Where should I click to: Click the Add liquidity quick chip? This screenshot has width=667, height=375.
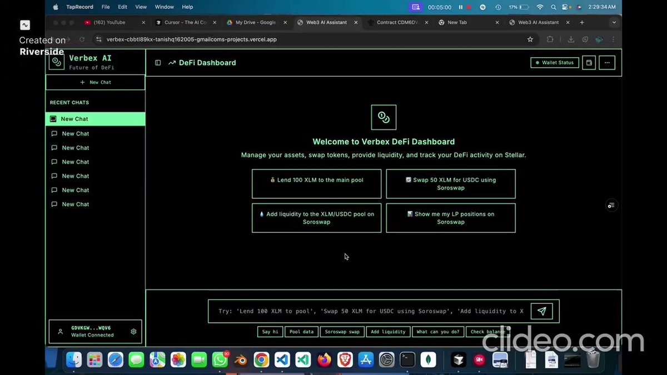[x=388, y=332]
